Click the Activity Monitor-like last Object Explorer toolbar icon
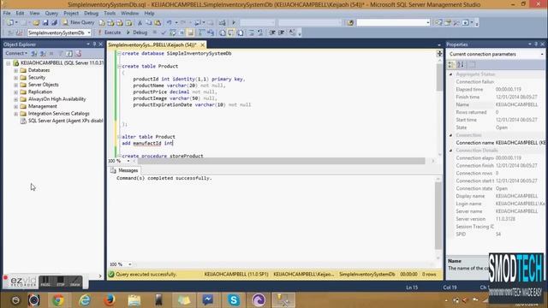The height and width of the screenshot is (308, 548). (79, 53)
